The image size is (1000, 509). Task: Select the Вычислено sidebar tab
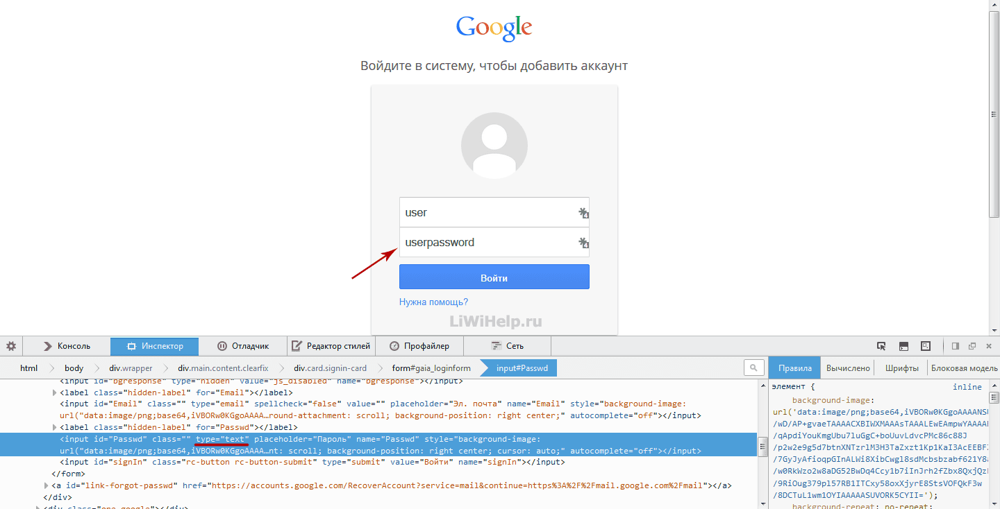point(848,368)
